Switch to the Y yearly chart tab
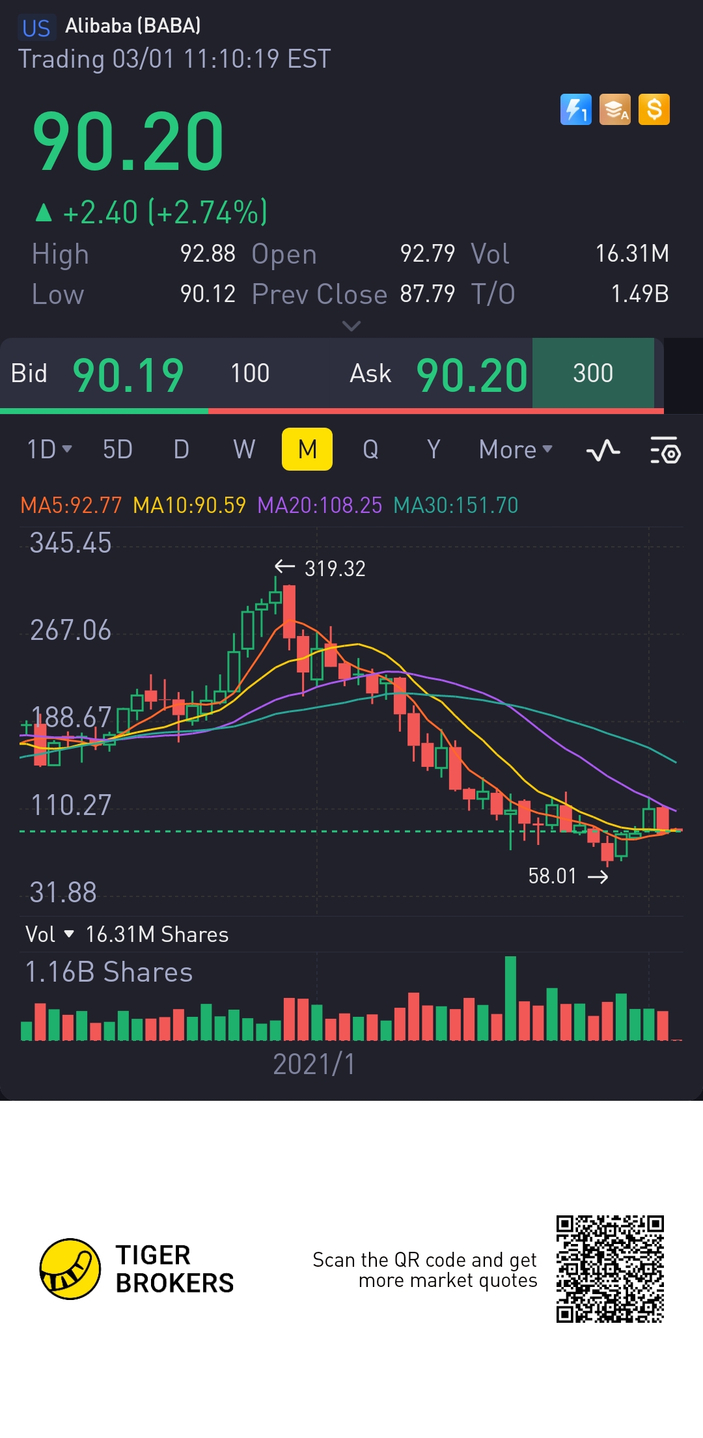 click(x=434, y=449)
